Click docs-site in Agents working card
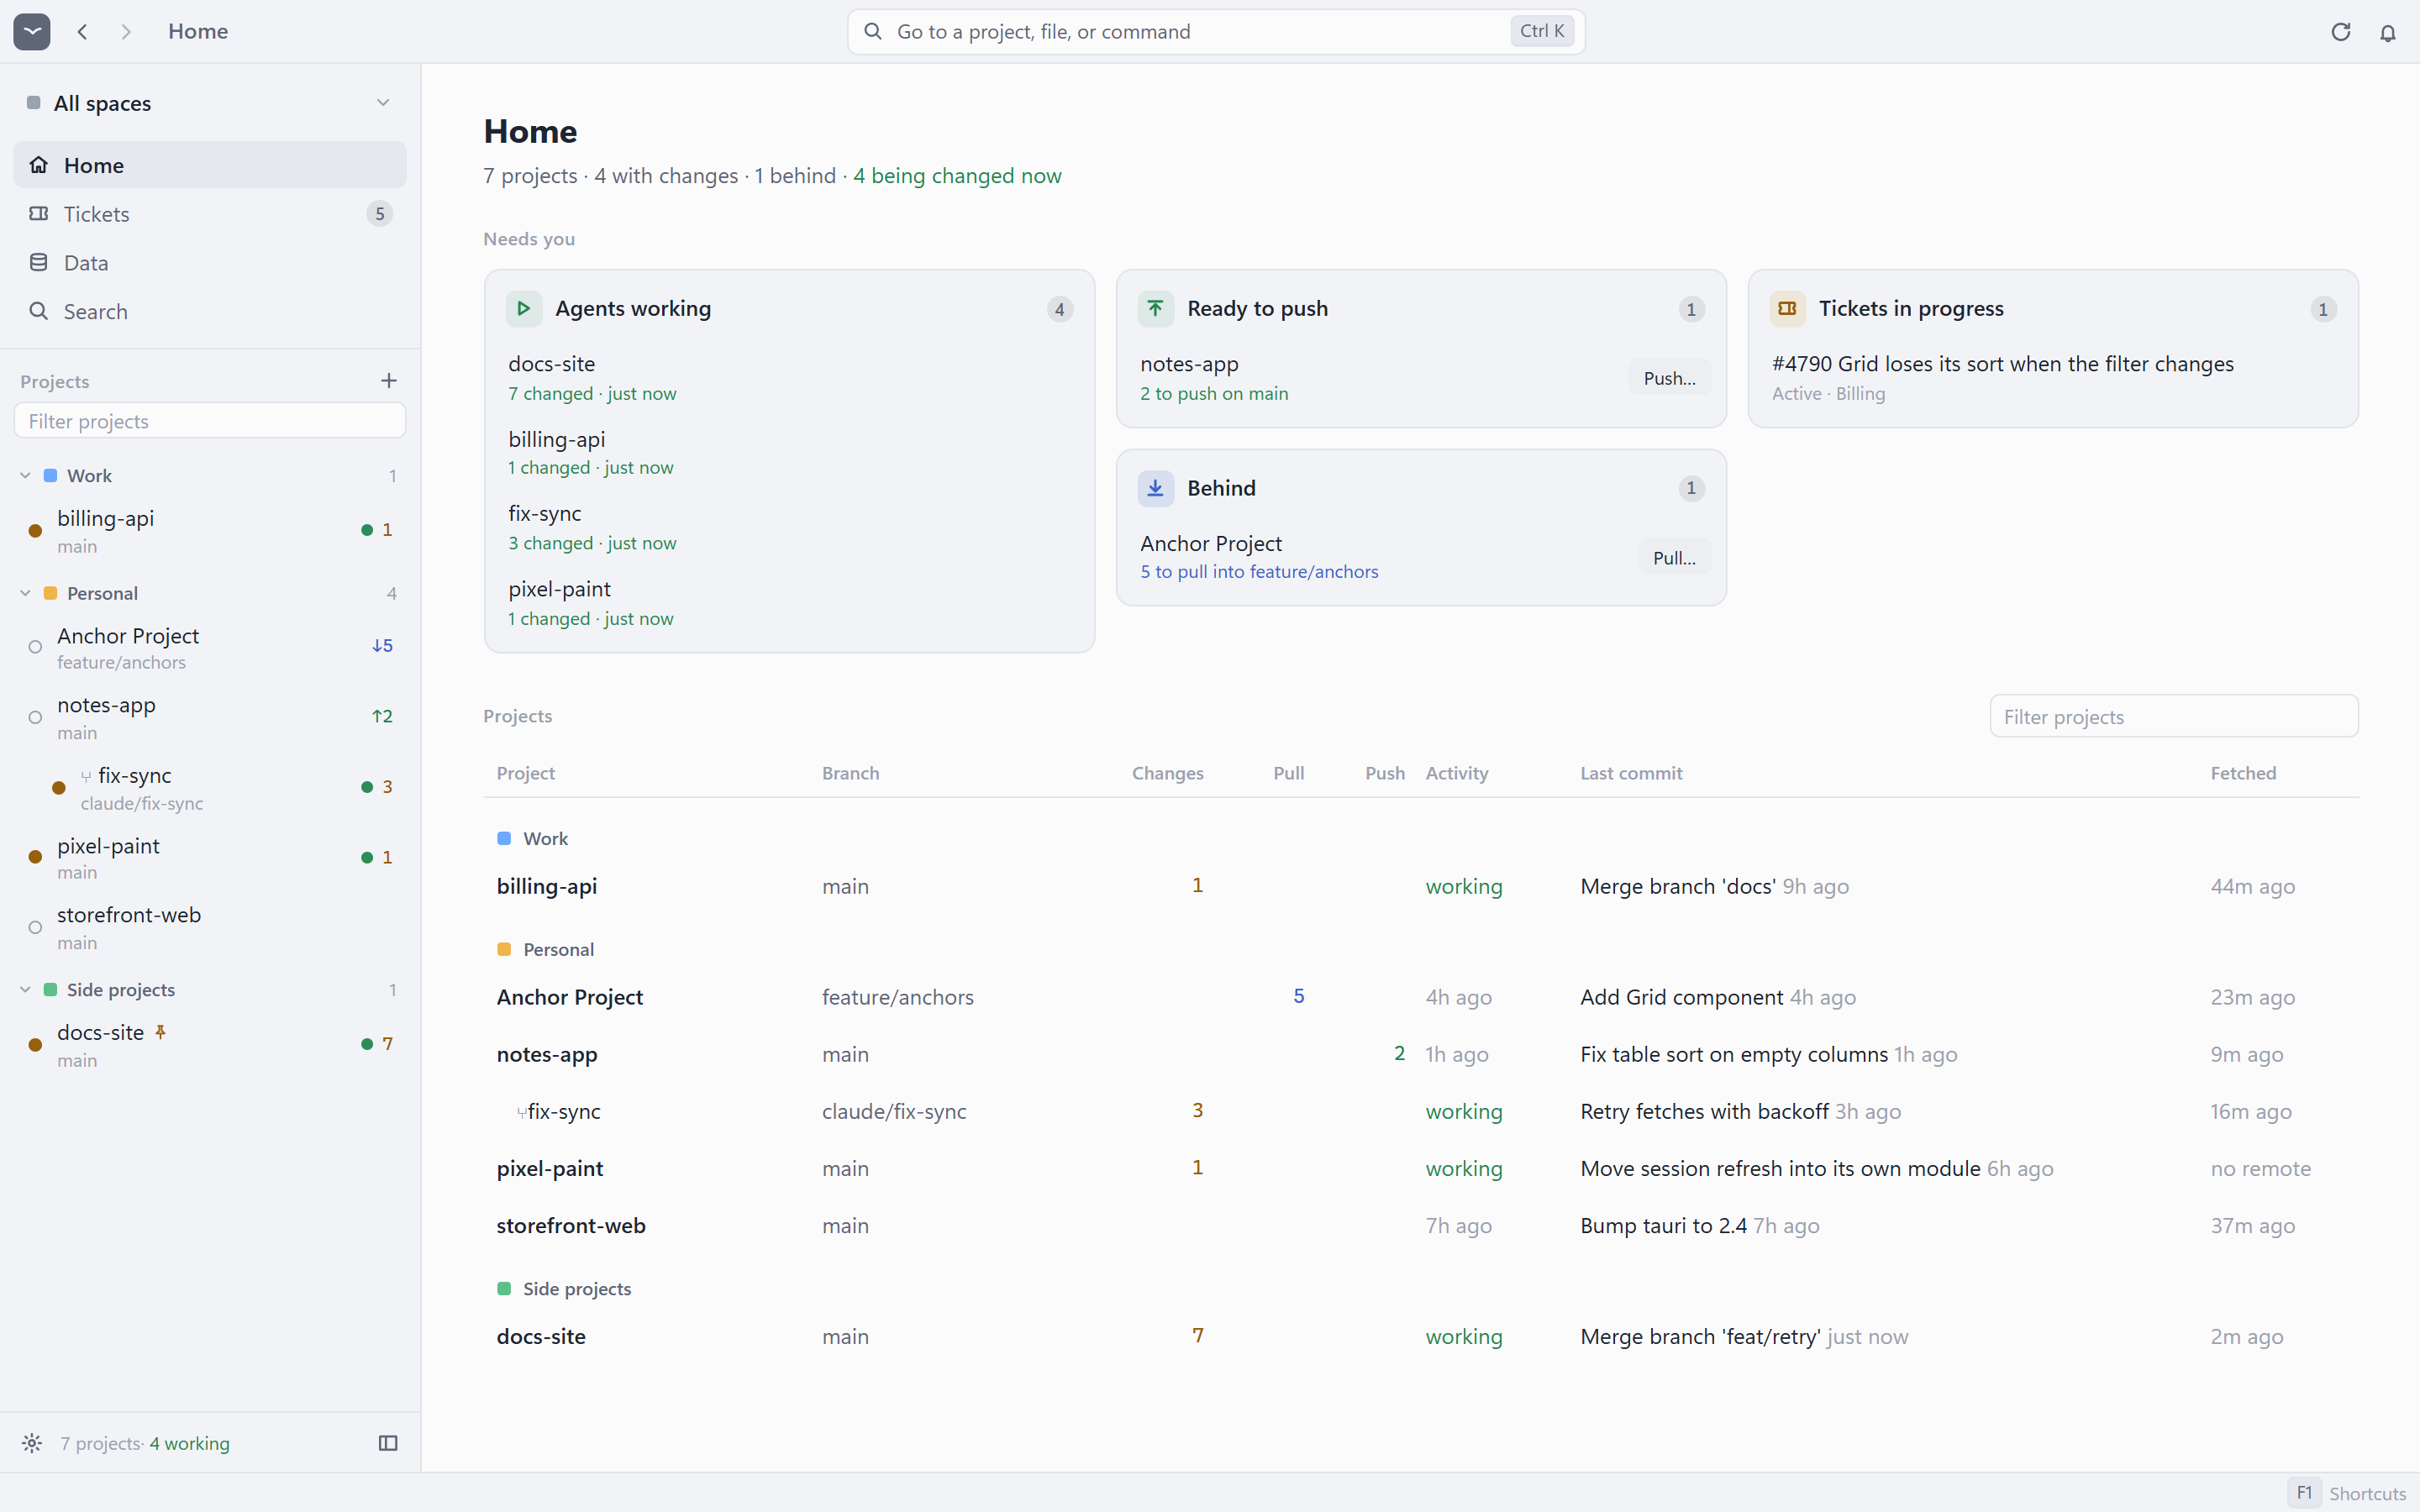The width and height of the screenshot is (2420, 1512). coord(789,378)
